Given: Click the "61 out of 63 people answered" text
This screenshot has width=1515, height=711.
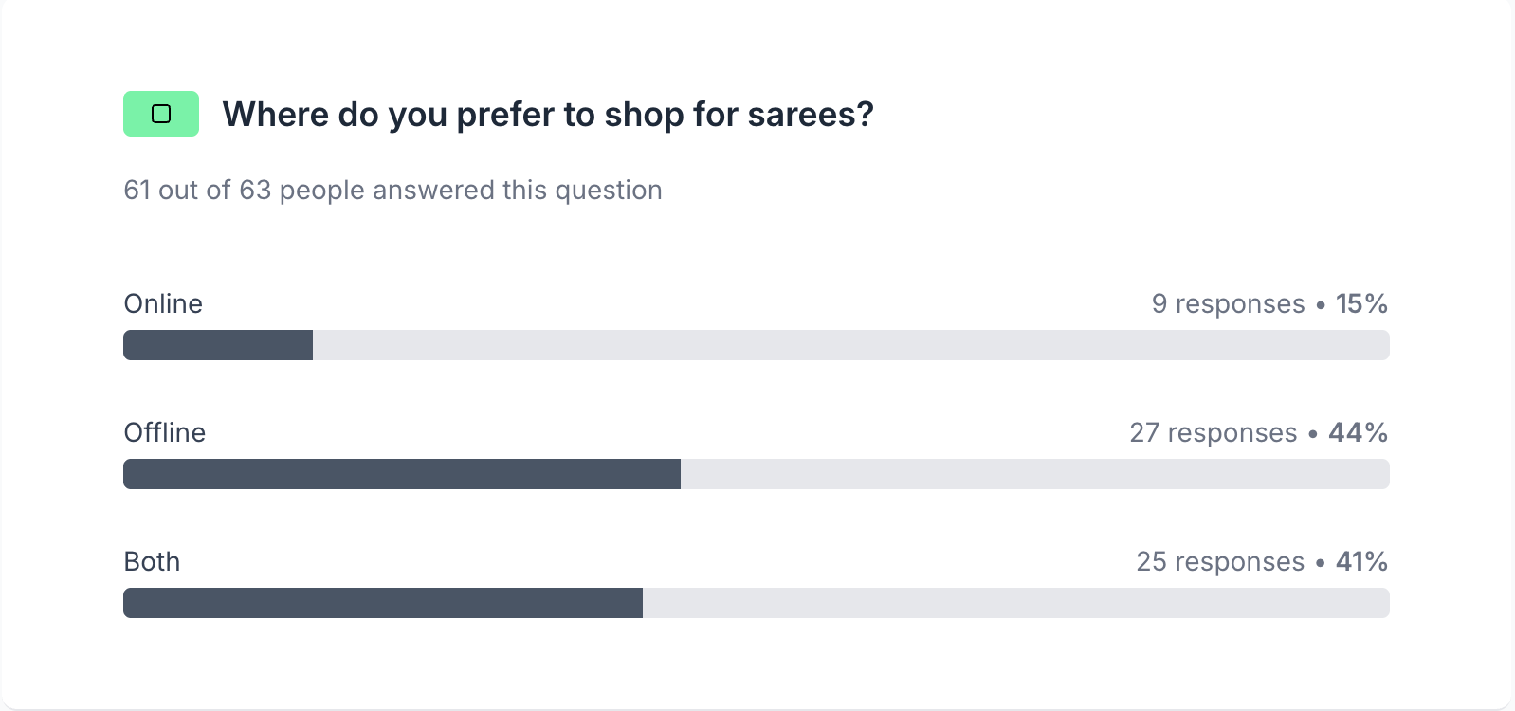Looking at the screenshot, I should (392, 191).
